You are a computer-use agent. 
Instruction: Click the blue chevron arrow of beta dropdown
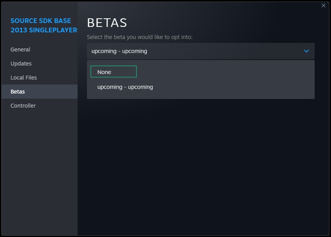306,51
